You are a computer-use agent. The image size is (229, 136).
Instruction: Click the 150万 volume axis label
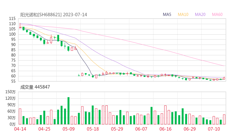tap(11, 92)
